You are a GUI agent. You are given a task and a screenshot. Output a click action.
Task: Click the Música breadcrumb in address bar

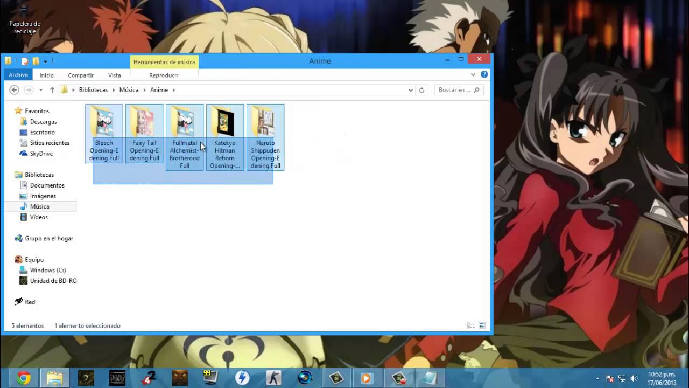[129, 90]
